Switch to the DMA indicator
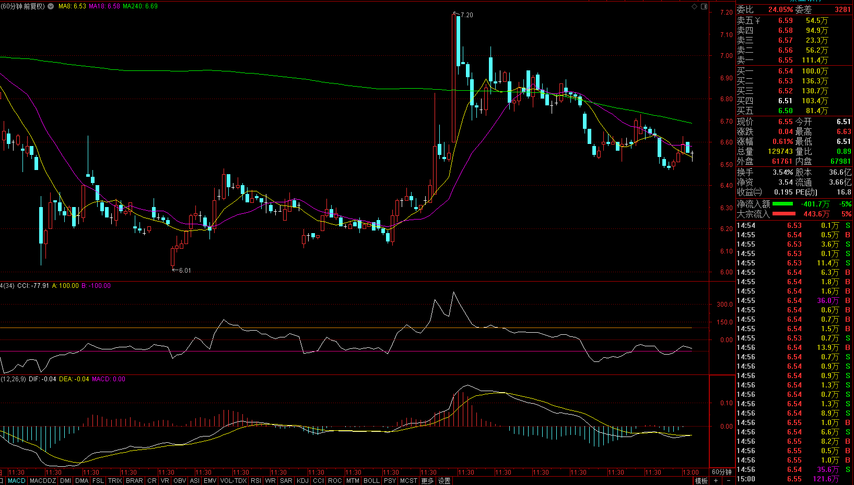 (81, 481)
